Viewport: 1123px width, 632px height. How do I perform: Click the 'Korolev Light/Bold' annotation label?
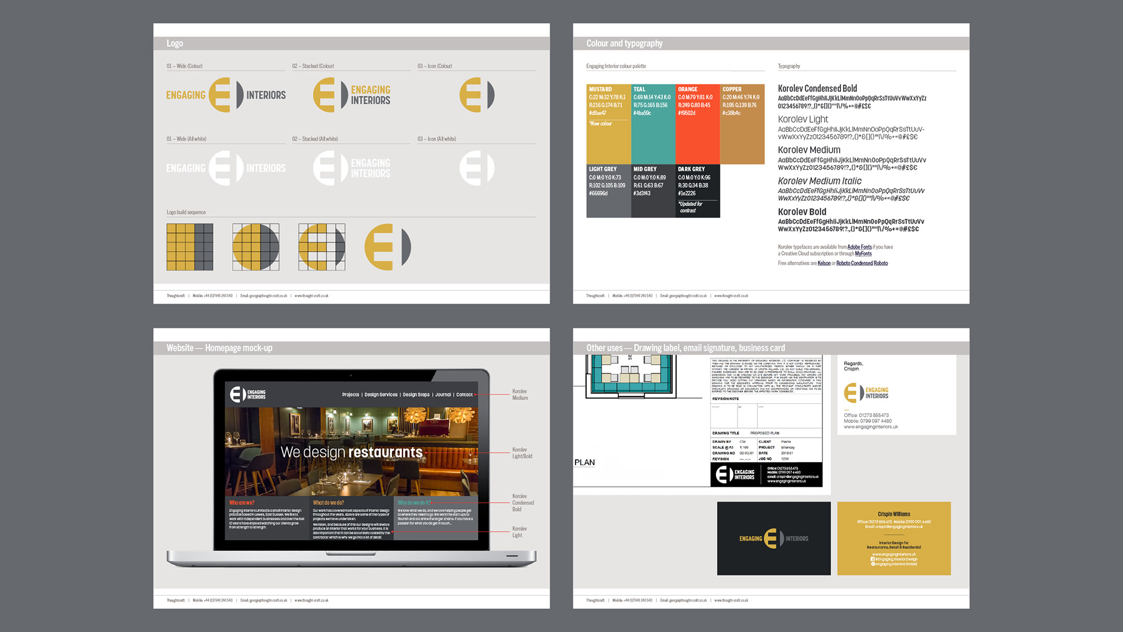522,453
